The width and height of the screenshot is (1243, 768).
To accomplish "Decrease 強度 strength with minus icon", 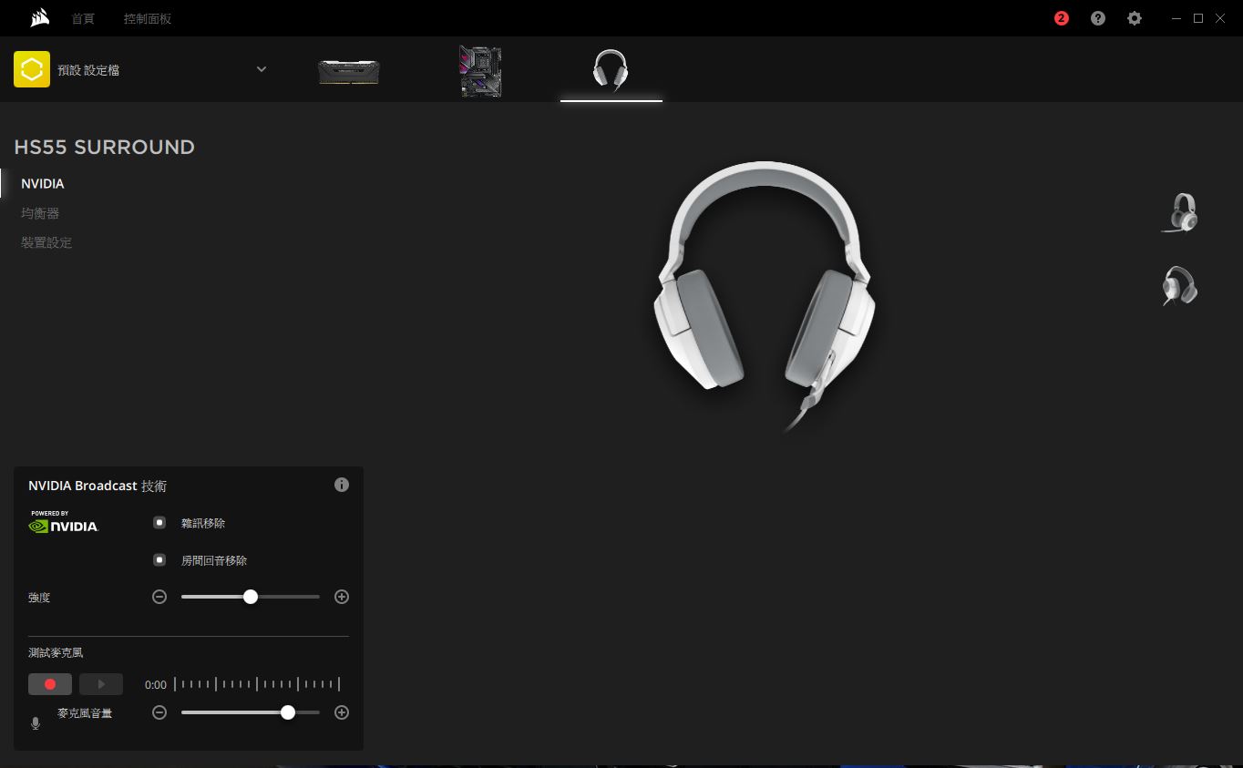I will coord(159,597).
